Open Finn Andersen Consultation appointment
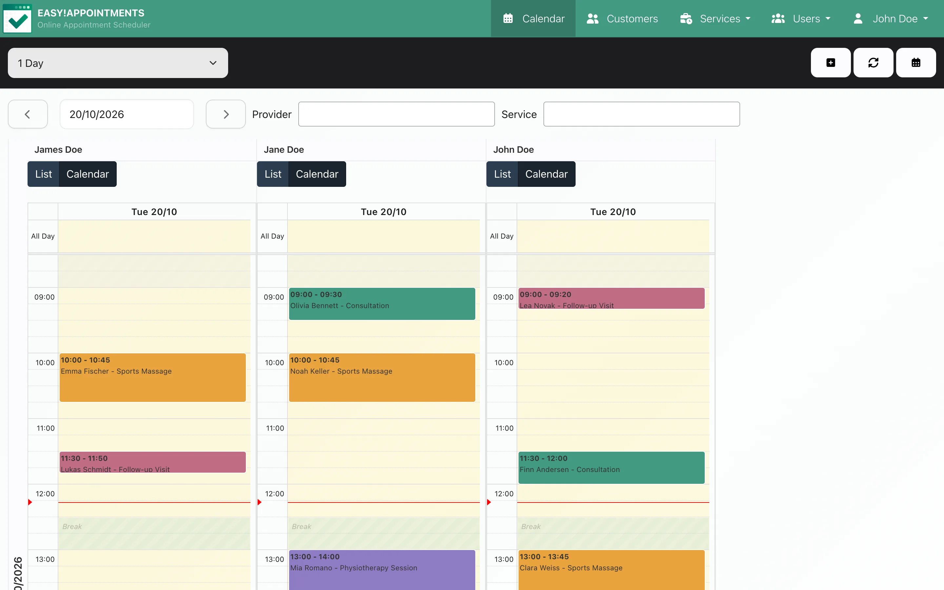The image size is (944, 590). (x=611, y=467)
